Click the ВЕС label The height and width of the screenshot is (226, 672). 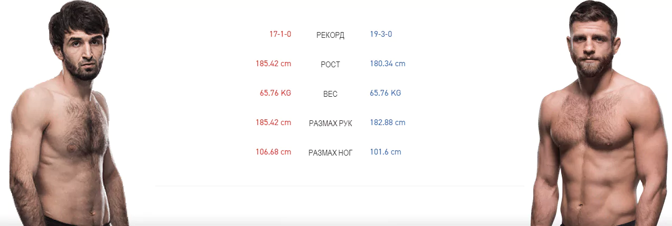pyautogui.click(x=330, y=94)
